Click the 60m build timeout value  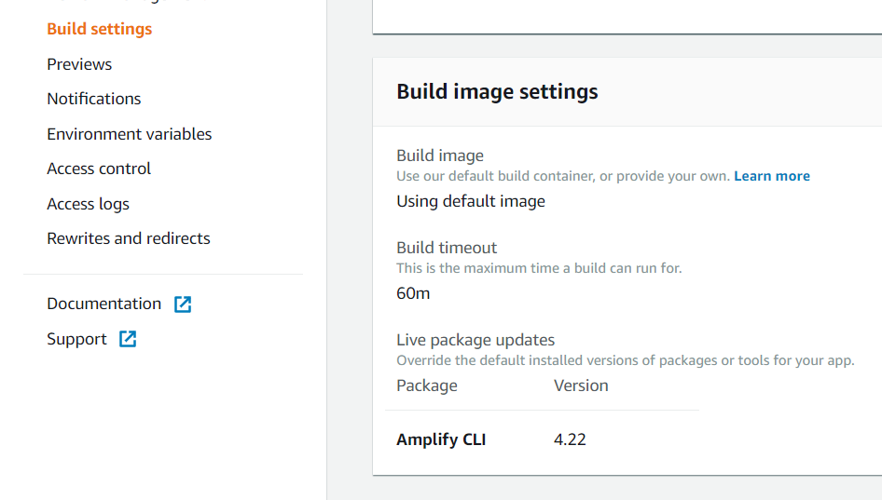pyautogui.click(x=413, y=293)
